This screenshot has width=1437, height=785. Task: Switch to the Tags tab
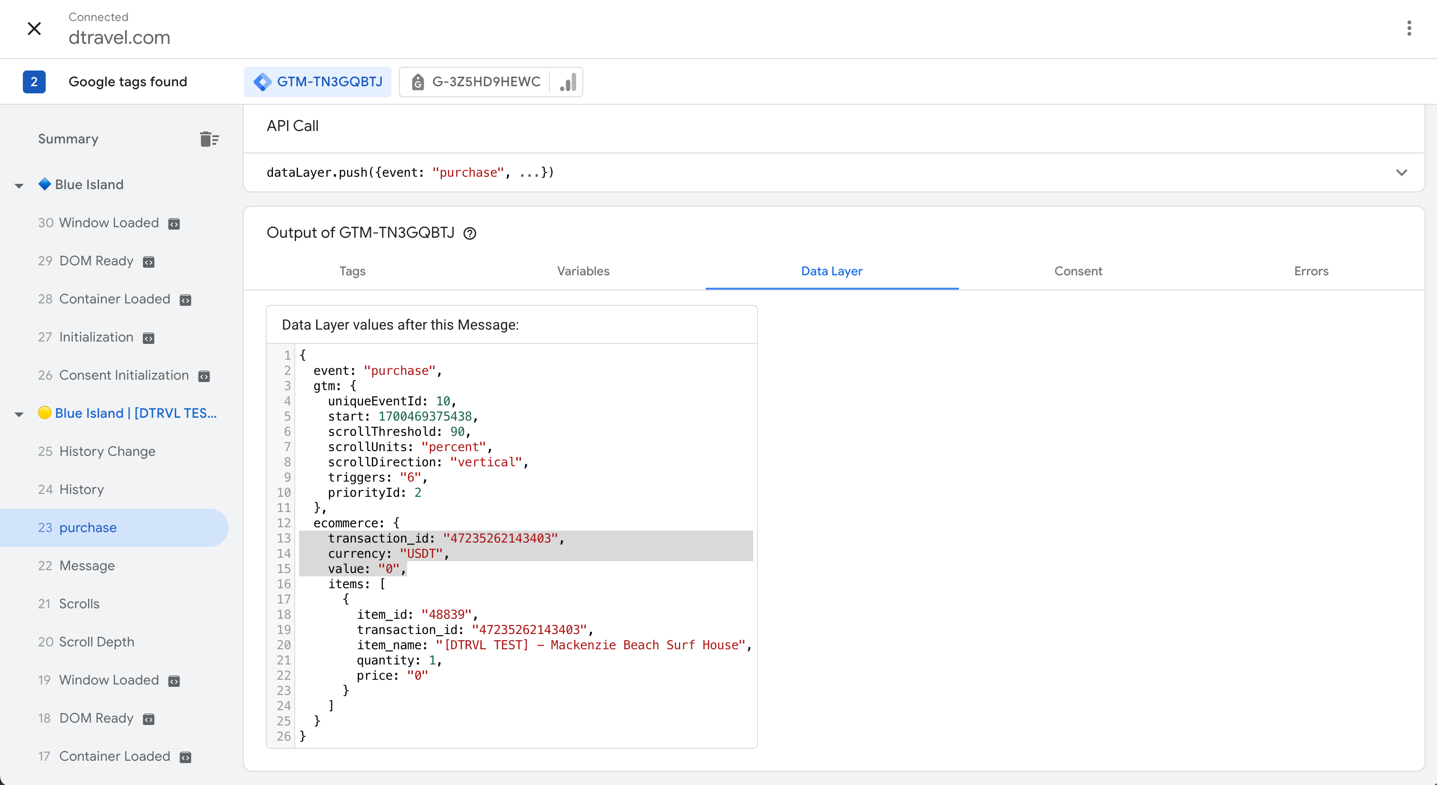click(352, 271)
